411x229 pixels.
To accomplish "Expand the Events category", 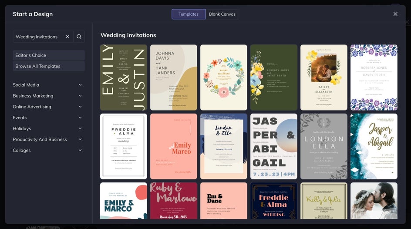I will (47, 118).
